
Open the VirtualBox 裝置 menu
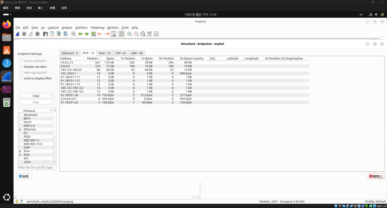pos(52,8)
